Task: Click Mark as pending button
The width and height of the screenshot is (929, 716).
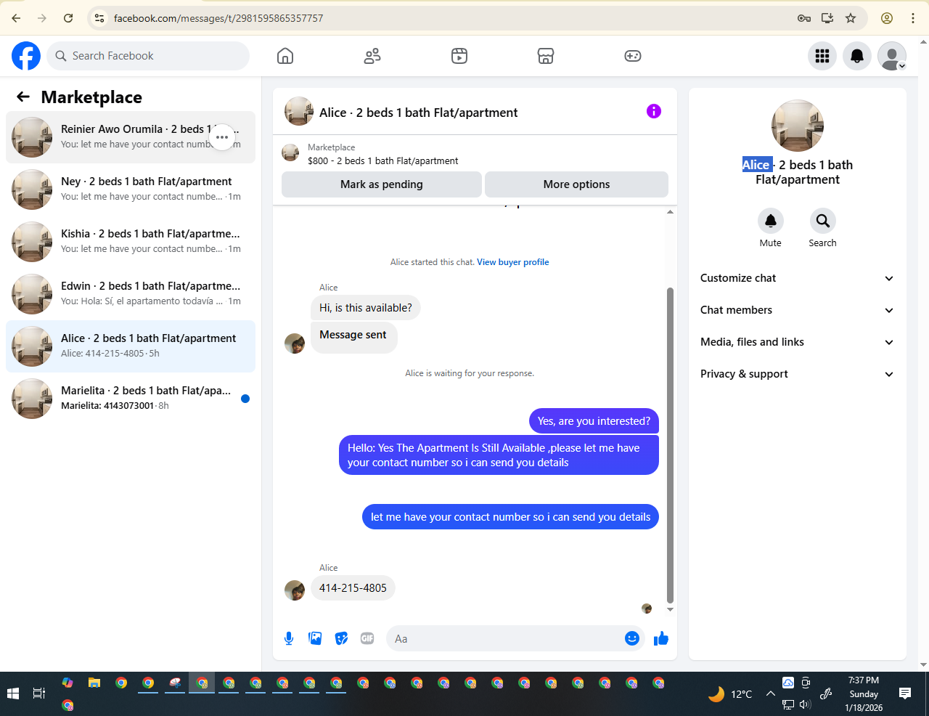Action: point(382,184)
